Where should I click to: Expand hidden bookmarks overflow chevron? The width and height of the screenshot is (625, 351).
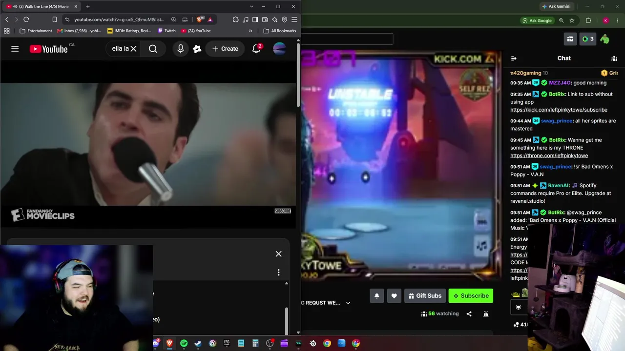coord(250,31)
